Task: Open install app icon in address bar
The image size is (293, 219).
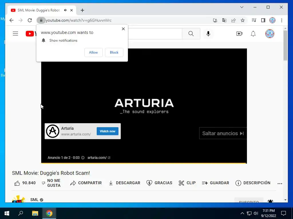Action: (x=215, y=20)
